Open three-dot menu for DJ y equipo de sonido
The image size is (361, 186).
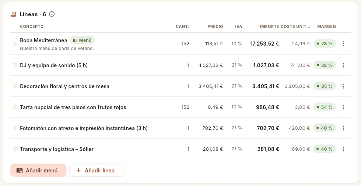pyautogui.click(x=343, y=65)
